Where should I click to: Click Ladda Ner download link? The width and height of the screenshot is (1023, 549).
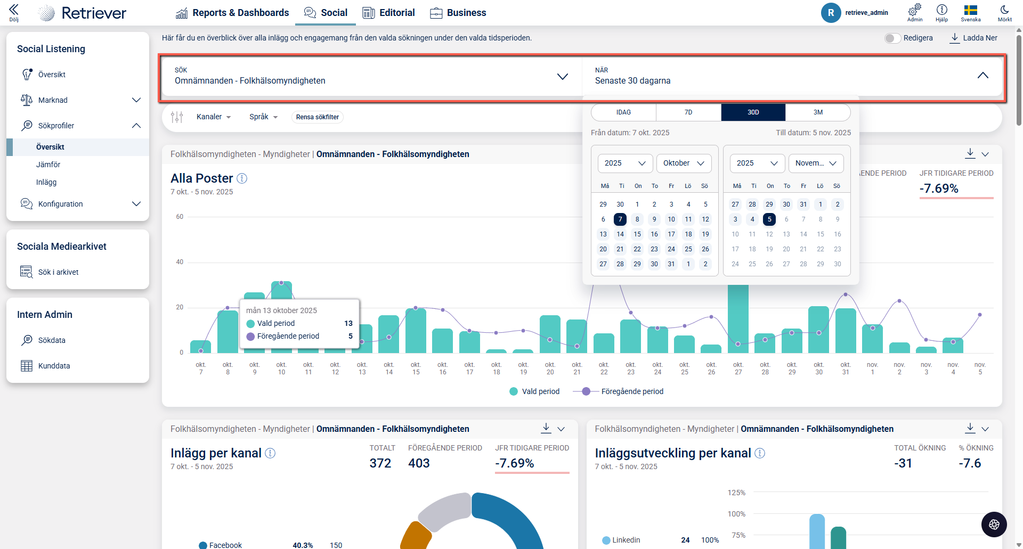coord(973,38)
